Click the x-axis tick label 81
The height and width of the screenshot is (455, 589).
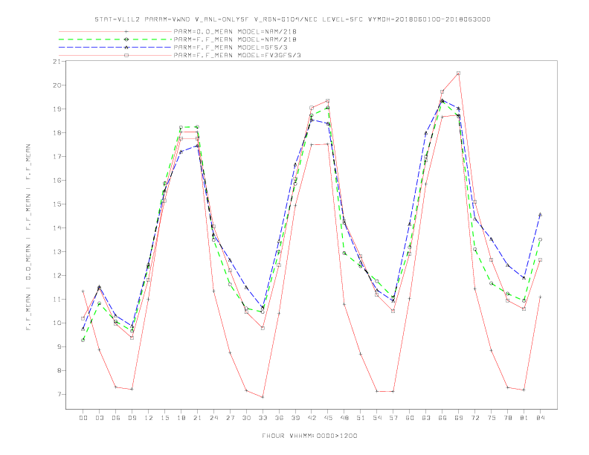pos(524,418)
